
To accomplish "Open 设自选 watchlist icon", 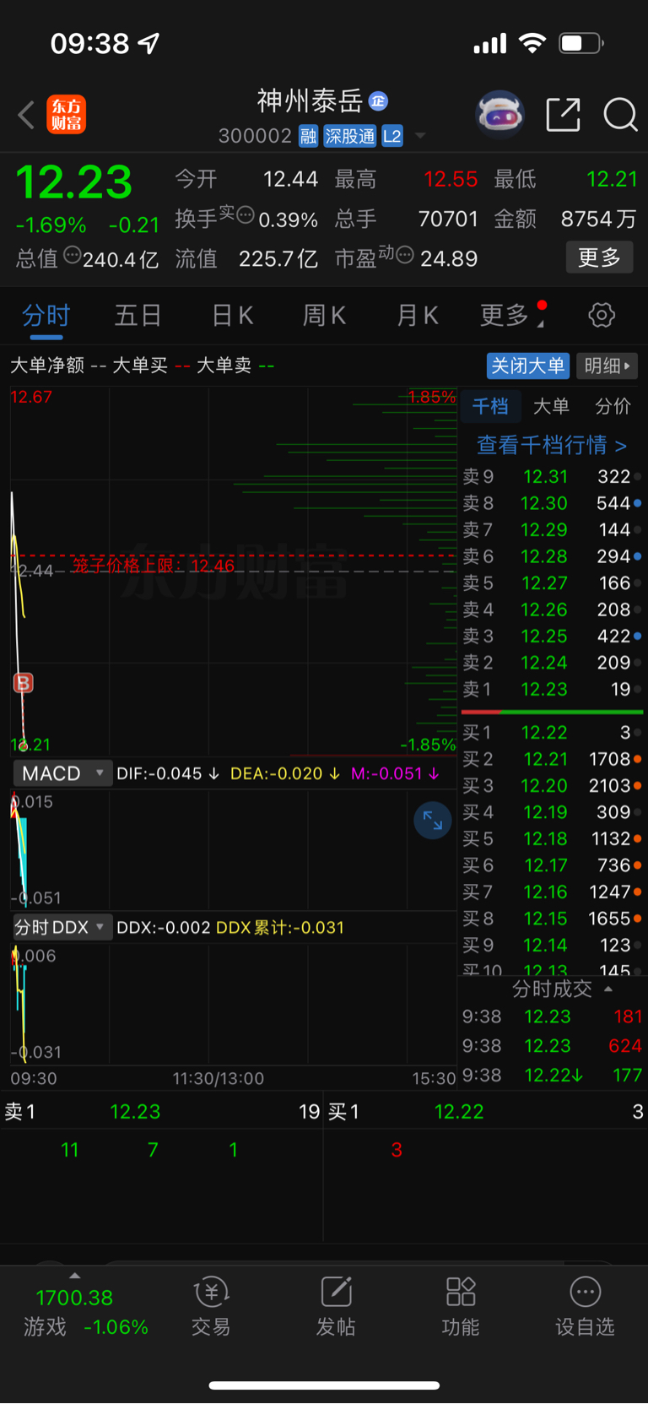I will (585, 1307).
